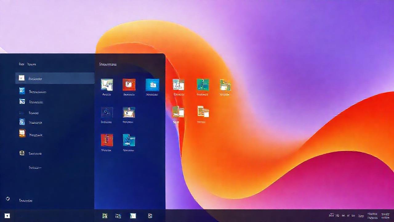Open the Start button on the taskbar
This screenshot has width=394, height=222.
(x=7, y=216)
